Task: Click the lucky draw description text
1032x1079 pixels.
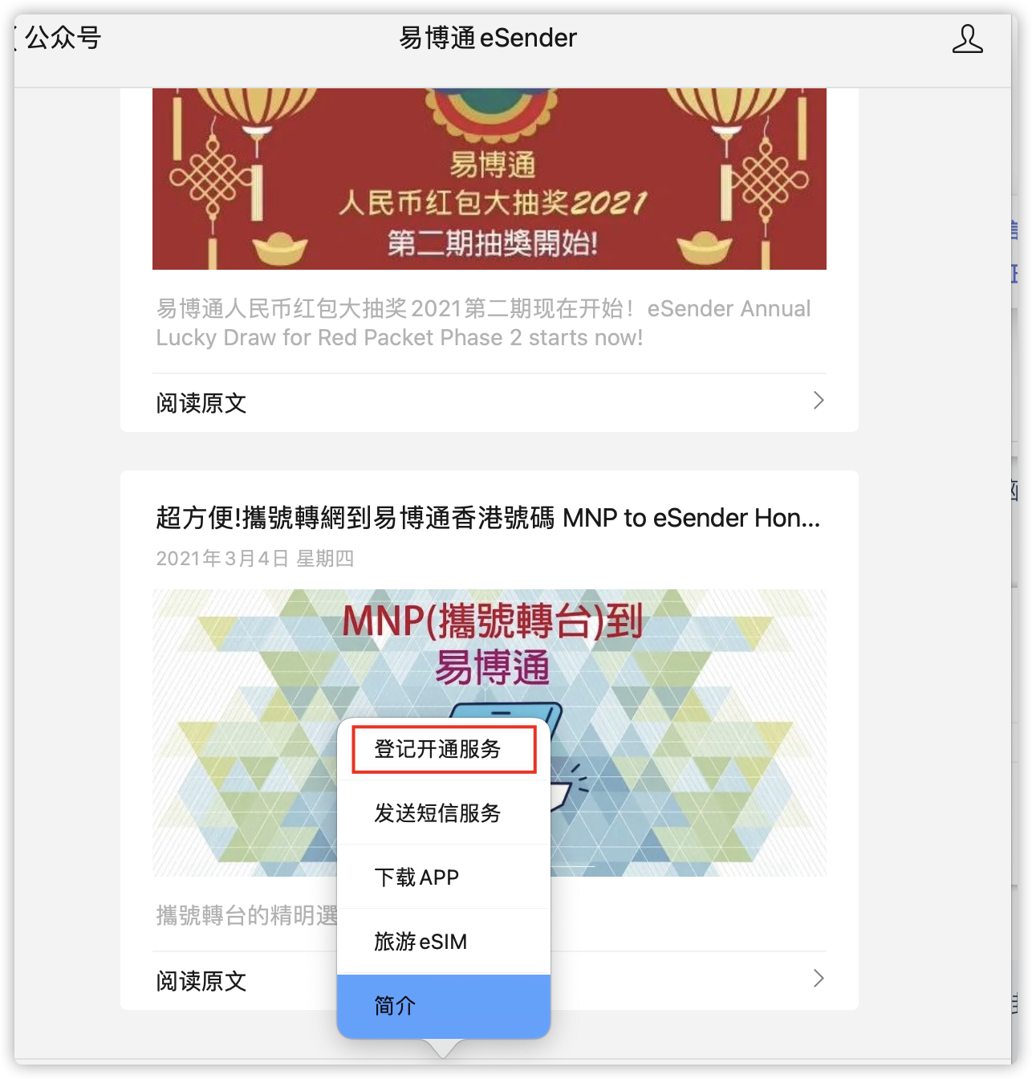Action: (483, 323)
